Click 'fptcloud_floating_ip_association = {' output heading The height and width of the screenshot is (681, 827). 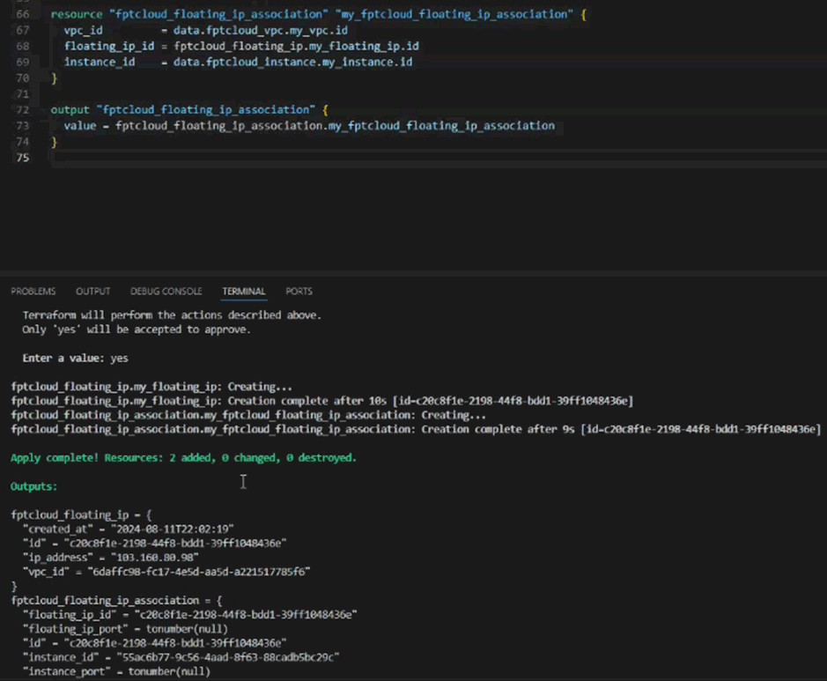pos(116,600)
